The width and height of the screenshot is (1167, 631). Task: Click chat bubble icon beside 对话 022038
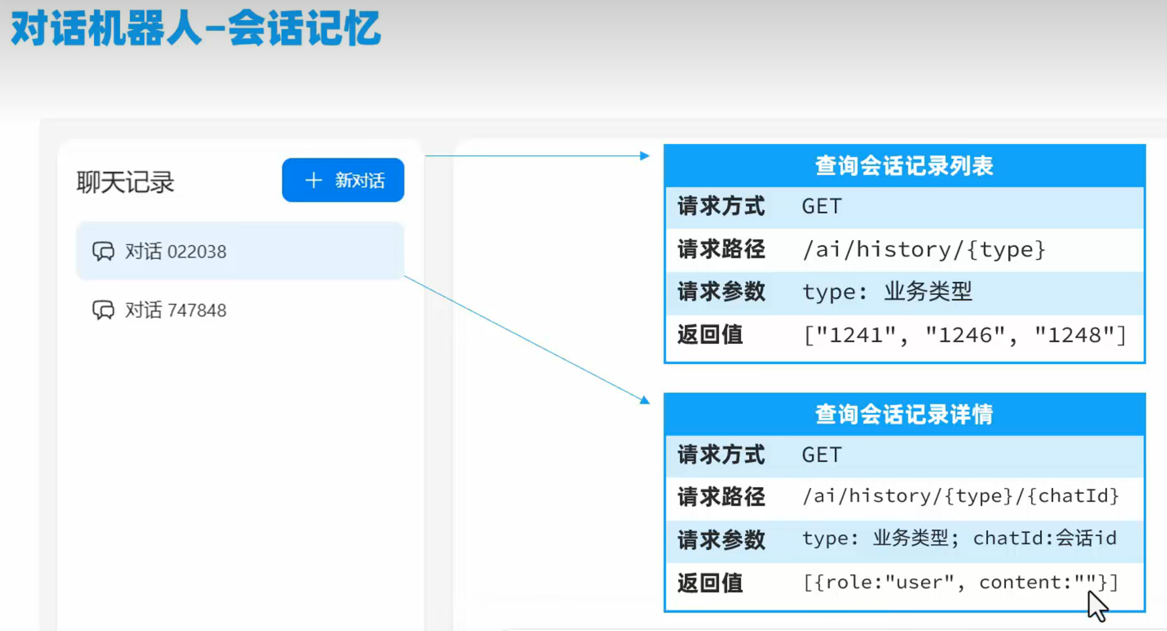103,252
